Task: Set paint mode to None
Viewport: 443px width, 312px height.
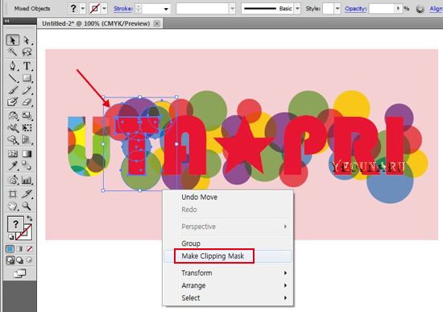Action: pyautogui.click(x=29, y=249)
